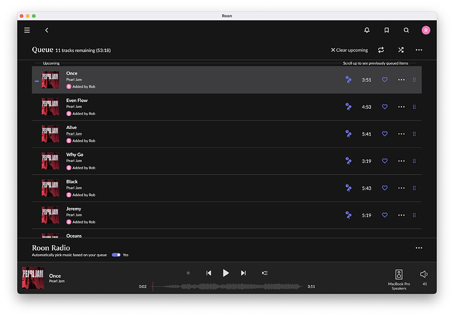Click Jeremy album cover thumbnail

[x=51, y=215]
